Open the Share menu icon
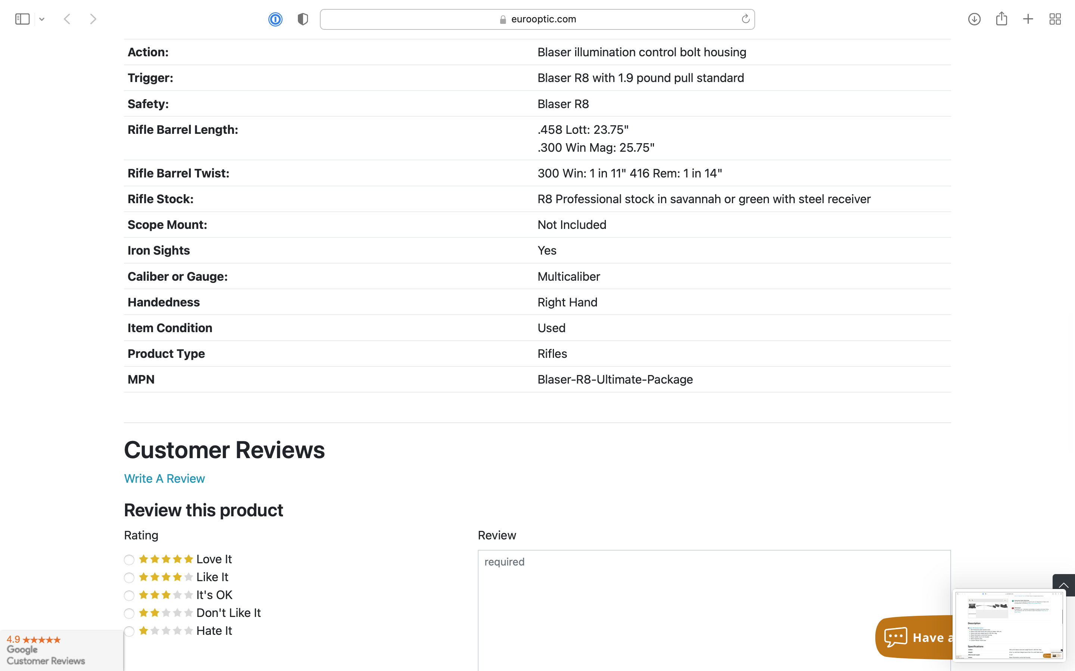This screenshot has height=671, width=1075. click(x=1001, y=19)
